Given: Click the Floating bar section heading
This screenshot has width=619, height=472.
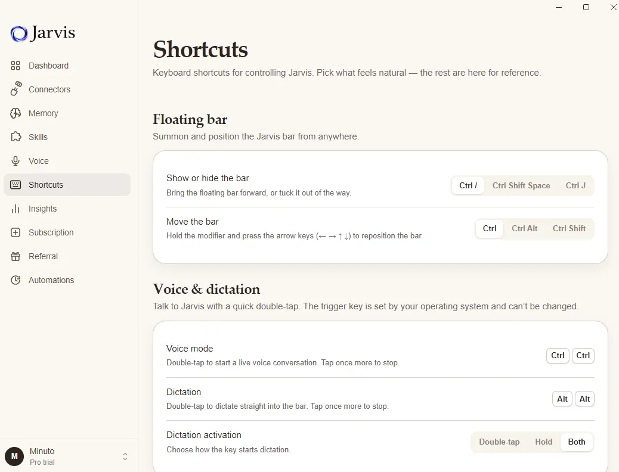Looking at the screenshot, I should [x=190, y=120].
